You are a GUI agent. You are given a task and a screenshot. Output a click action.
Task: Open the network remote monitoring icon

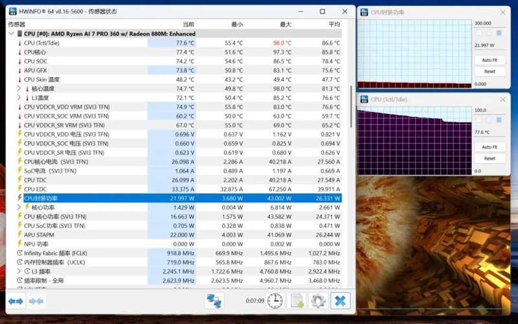(214, 301)
